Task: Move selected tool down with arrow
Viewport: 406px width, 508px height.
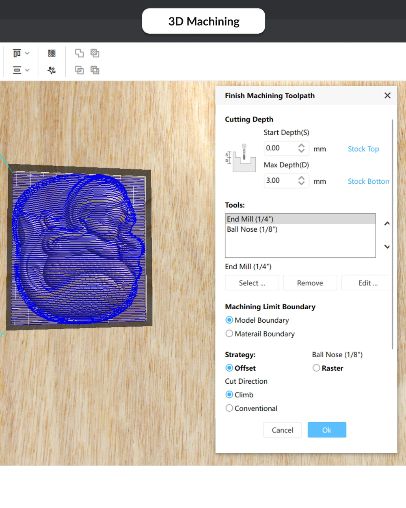Action: (387, 247)
